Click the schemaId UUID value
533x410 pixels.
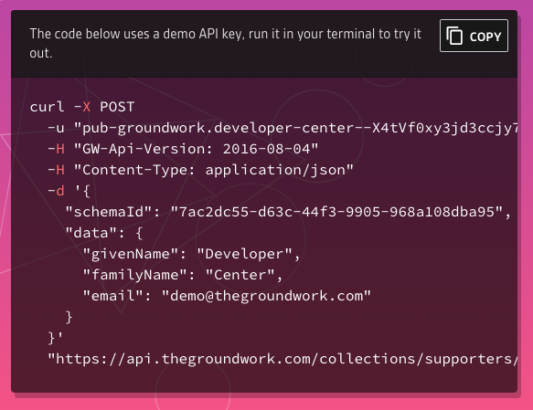tap(336, 212)
